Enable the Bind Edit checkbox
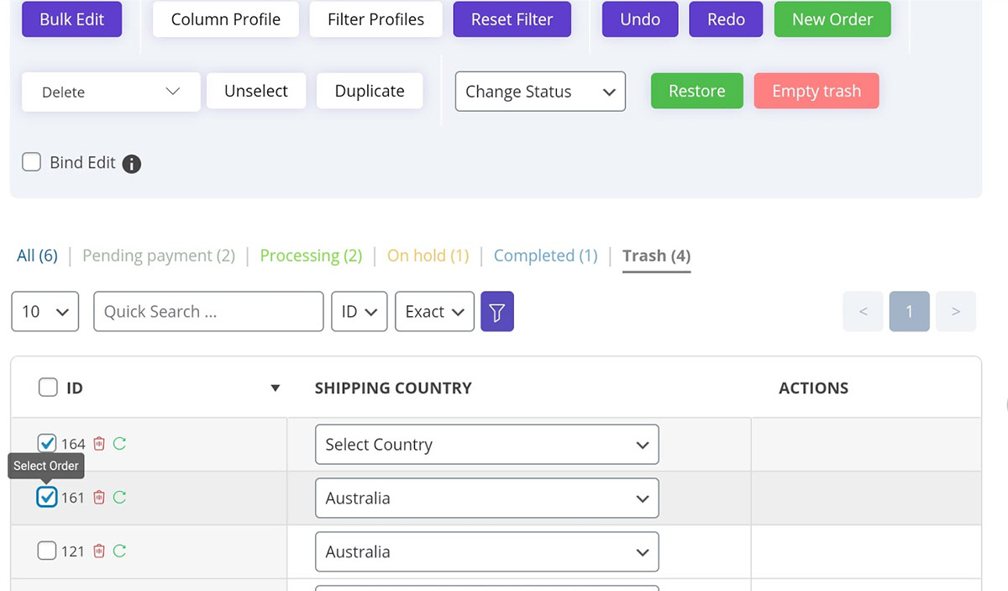 31,162
